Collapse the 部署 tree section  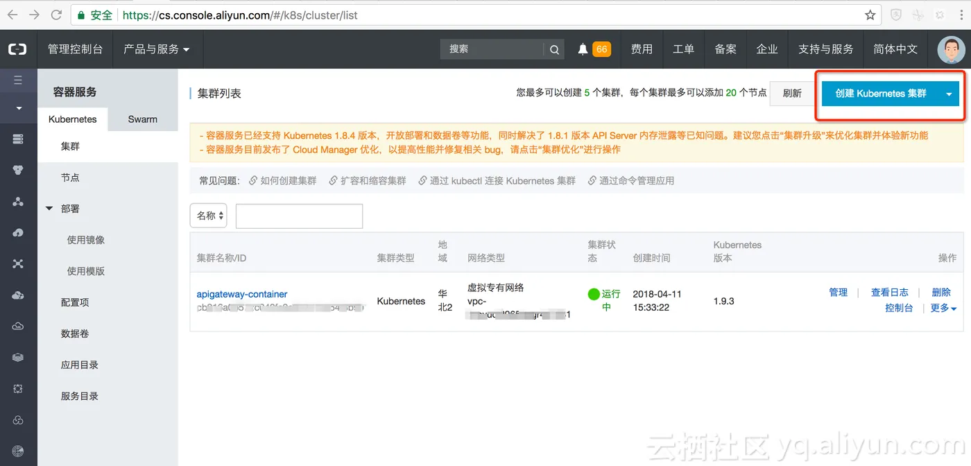pos(49,208)
